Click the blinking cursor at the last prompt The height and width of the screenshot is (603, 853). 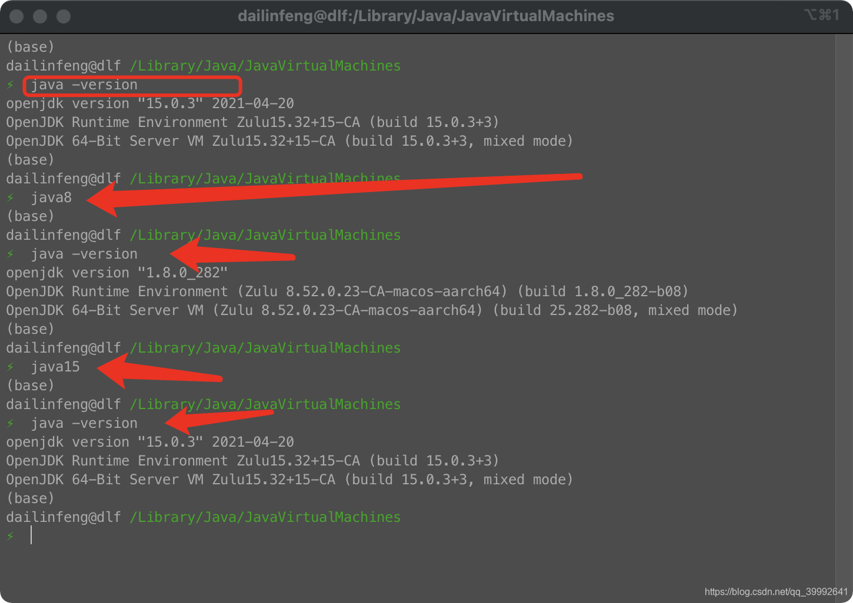pos(31,535)
